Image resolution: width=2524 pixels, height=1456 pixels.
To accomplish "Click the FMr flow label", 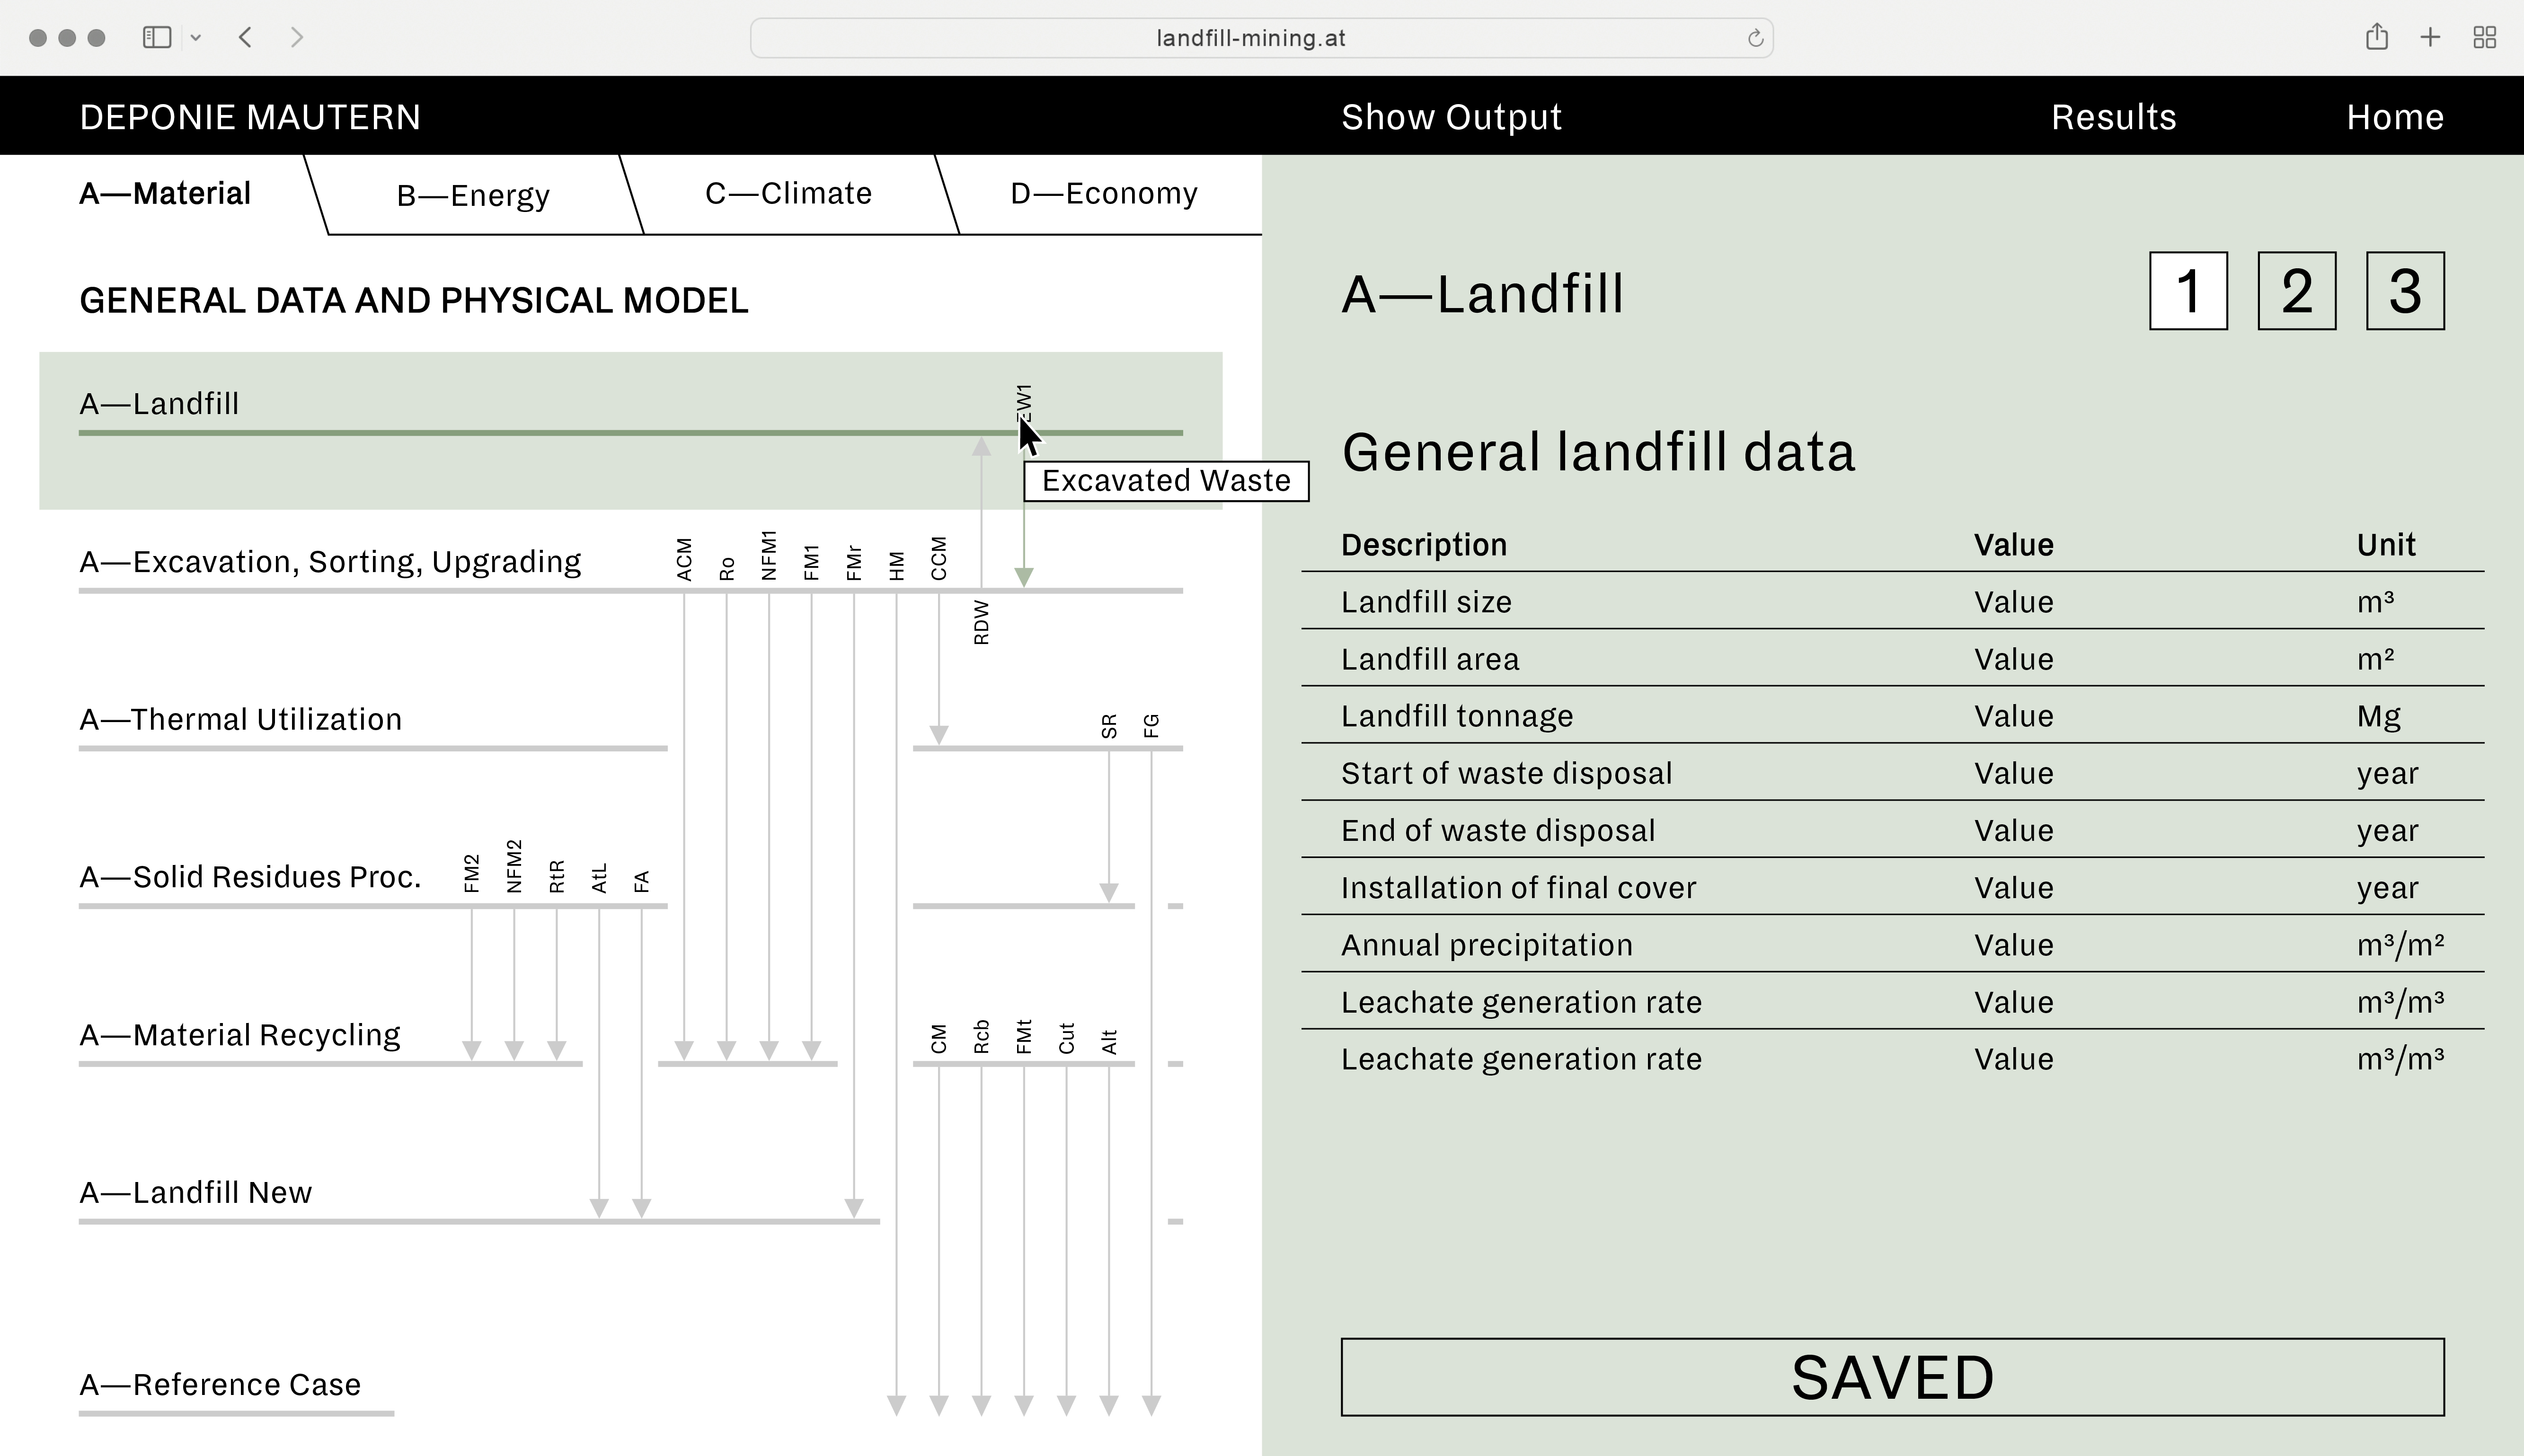I will pos(854,562).
